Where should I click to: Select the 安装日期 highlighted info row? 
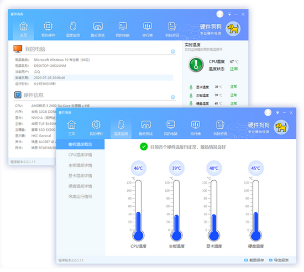coord(93,78)
